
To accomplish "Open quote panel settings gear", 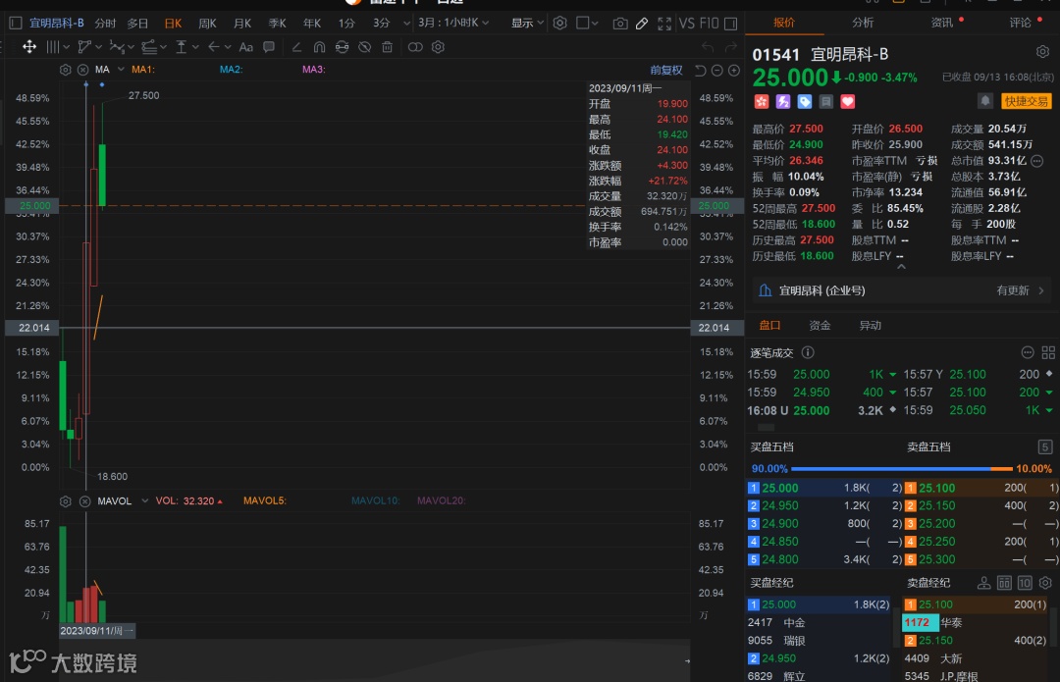I will pos(1042,52).
